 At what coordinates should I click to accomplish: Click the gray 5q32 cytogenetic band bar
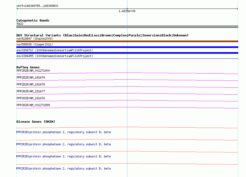tap(127, 27)
